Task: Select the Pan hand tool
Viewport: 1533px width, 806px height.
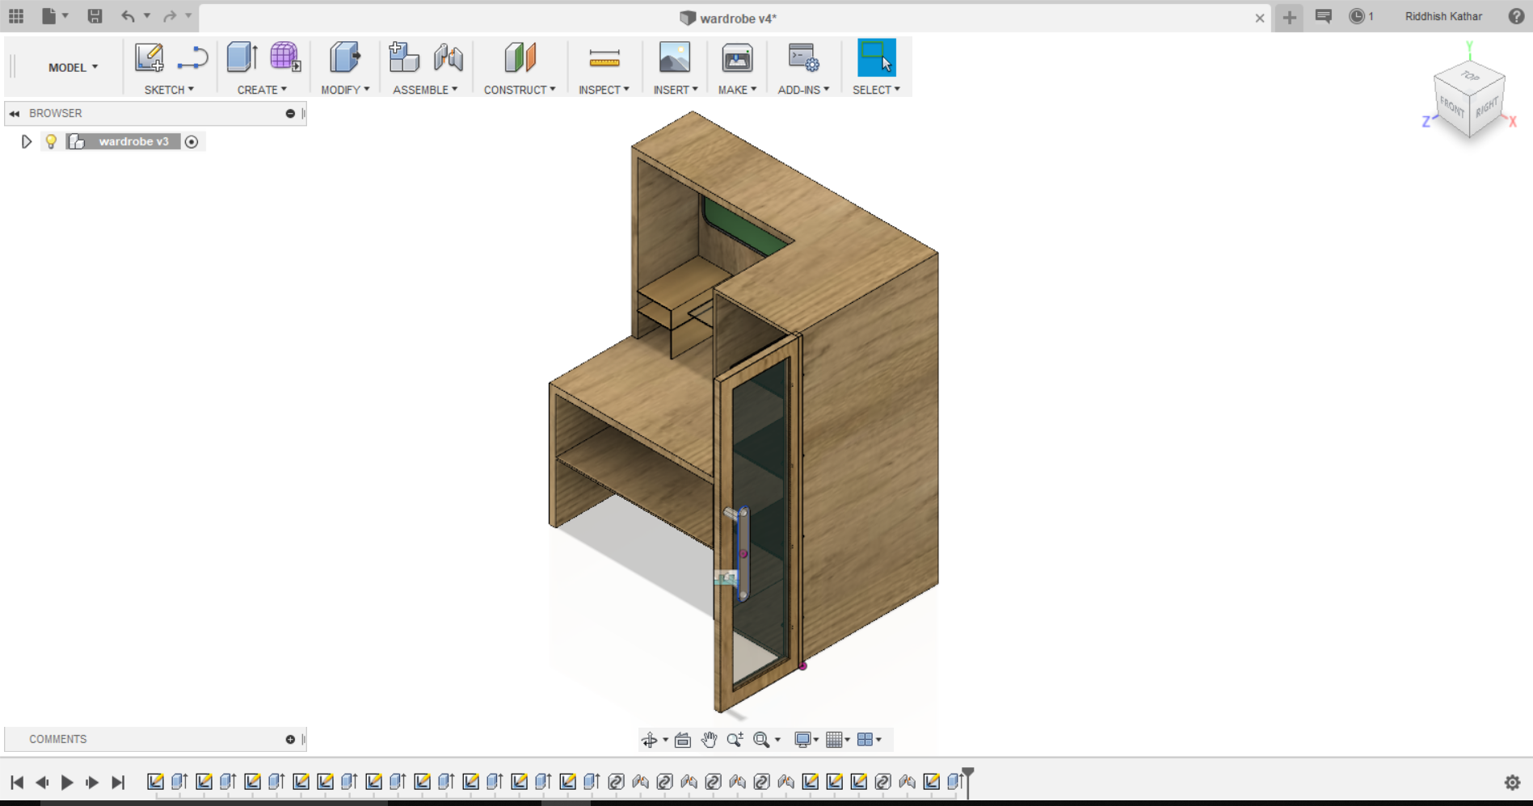Action: pyautogui.click(x=709, y=740)
